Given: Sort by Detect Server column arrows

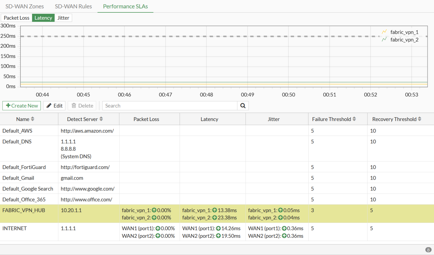Looking at the screenshot, I should (x=101, y=119).
